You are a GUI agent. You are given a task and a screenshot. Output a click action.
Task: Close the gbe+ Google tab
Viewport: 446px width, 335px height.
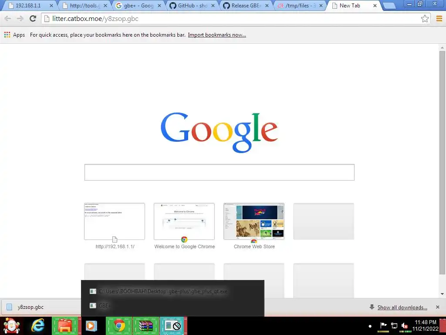[x=159, y=5]
